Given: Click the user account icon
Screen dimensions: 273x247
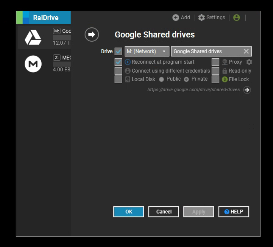Looking at the screenshot, I should (236, 18).
